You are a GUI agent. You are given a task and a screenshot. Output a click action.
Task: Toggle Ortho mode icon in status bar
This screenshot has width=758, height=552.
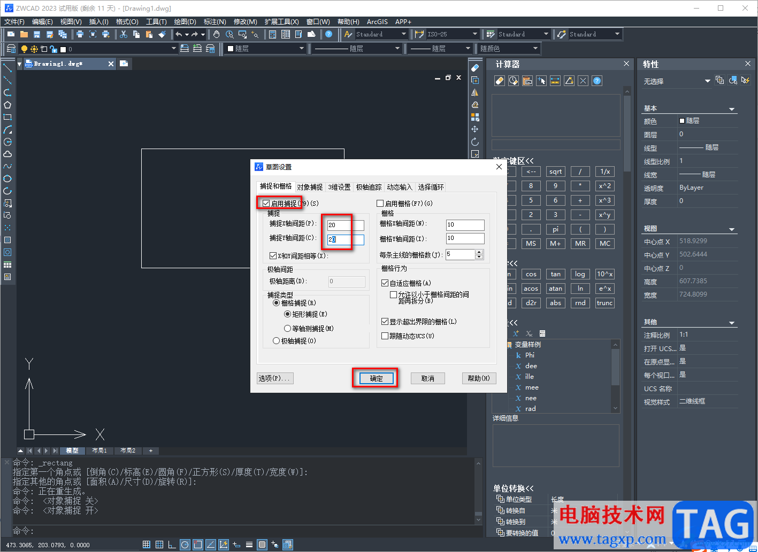(172, 545)
